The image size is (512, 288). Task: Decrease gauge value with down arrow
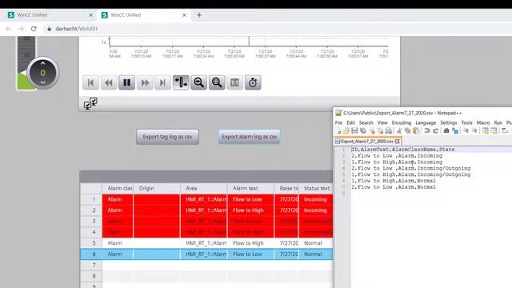42,82
